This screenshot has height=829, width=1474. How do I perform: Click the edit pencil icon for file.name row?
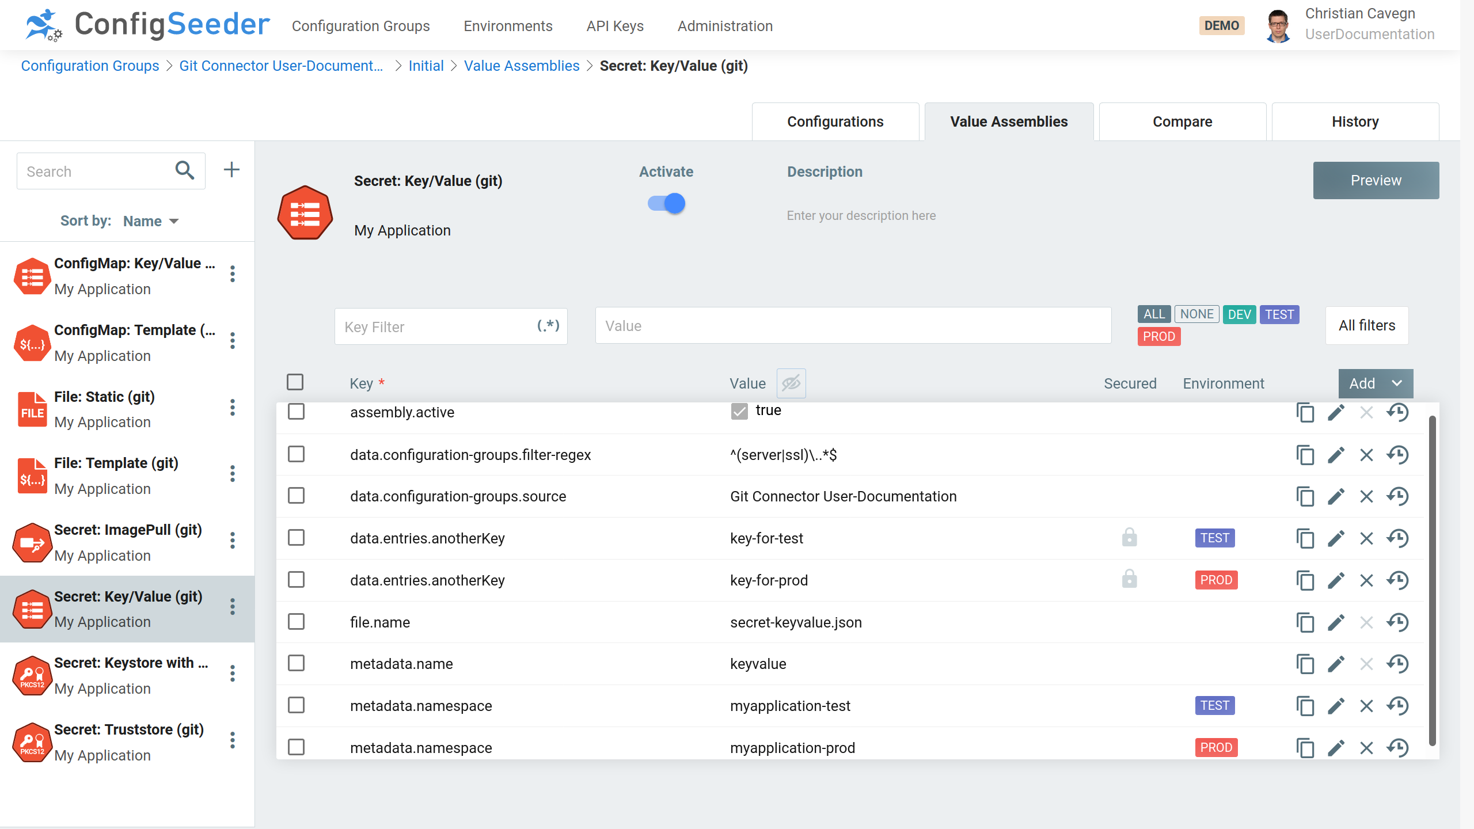coord(1336,622)
